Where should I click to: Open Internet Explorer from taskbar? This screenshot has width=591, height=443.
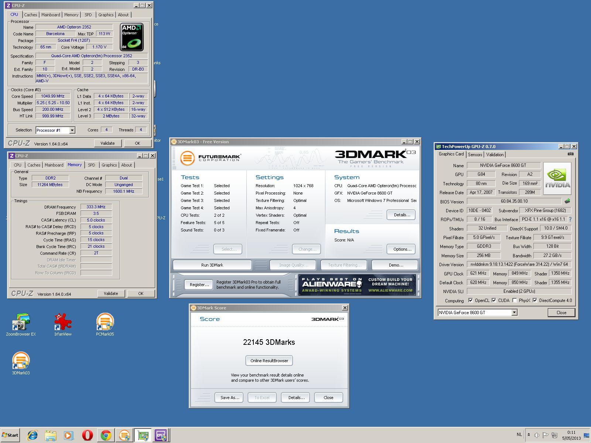33,435
